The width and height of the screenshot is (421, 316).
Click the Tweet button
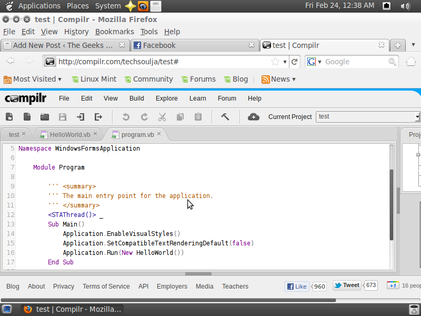point(347,285)
